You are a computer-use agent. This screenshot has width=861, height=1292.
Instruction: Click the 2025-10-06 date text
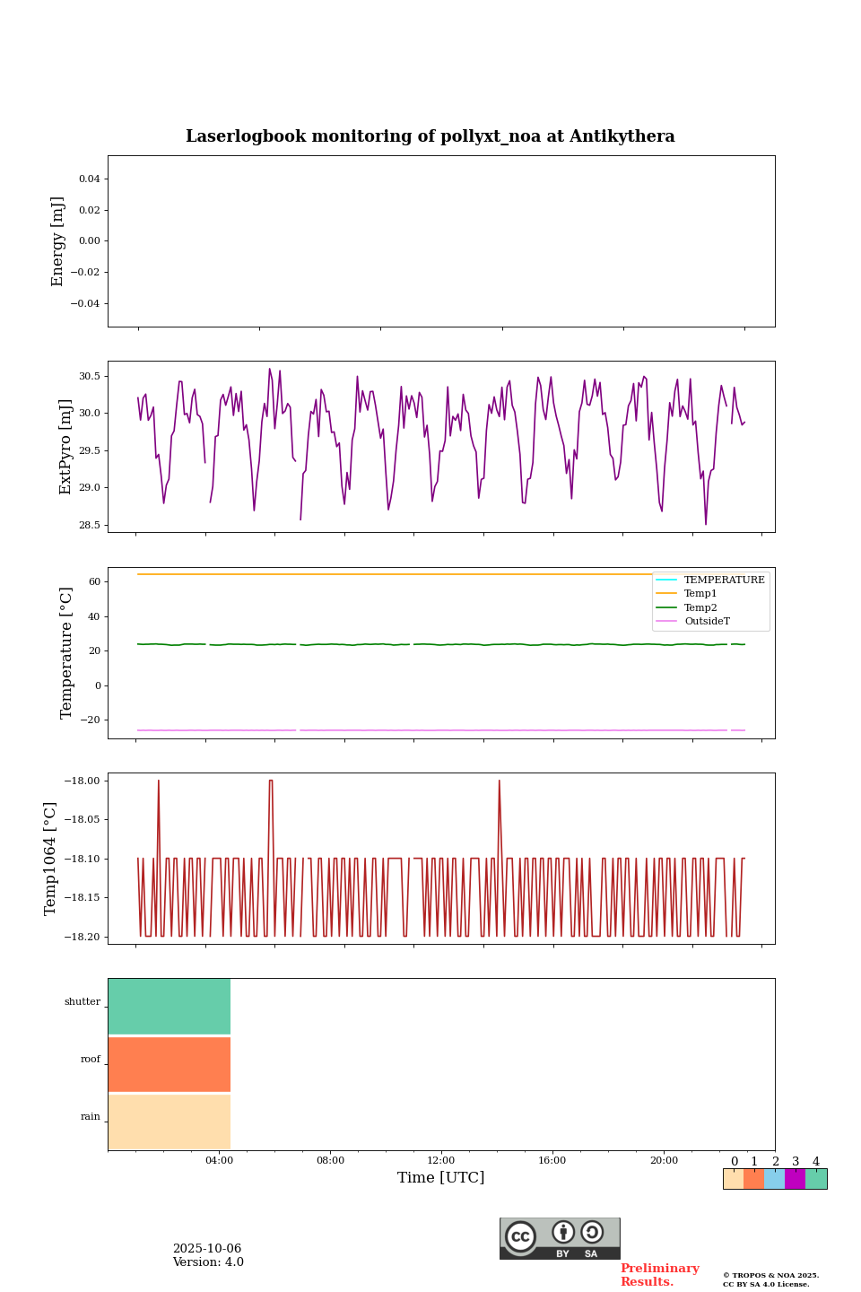pyautogui.click(x=207, y=1249)
